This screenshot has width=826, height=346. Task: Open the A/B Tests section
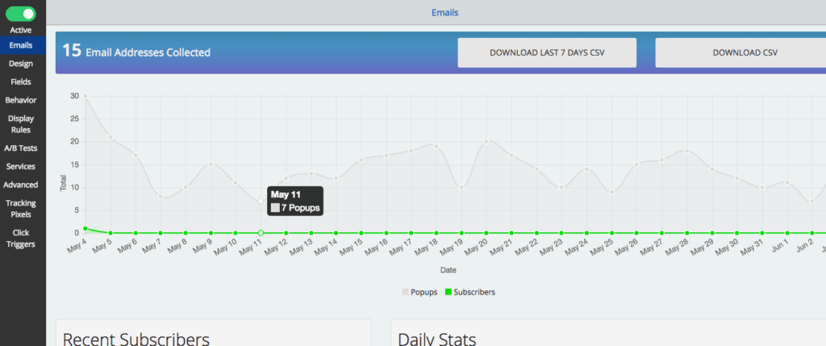[20, 148]
